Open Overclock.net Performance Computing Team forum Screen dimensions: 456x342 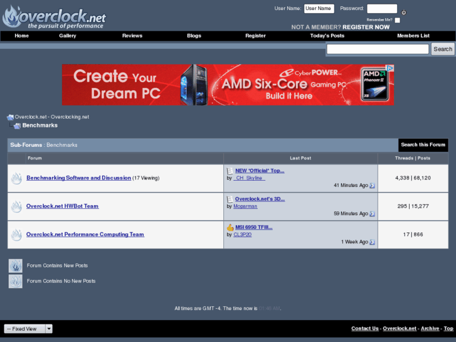[85, 234]
